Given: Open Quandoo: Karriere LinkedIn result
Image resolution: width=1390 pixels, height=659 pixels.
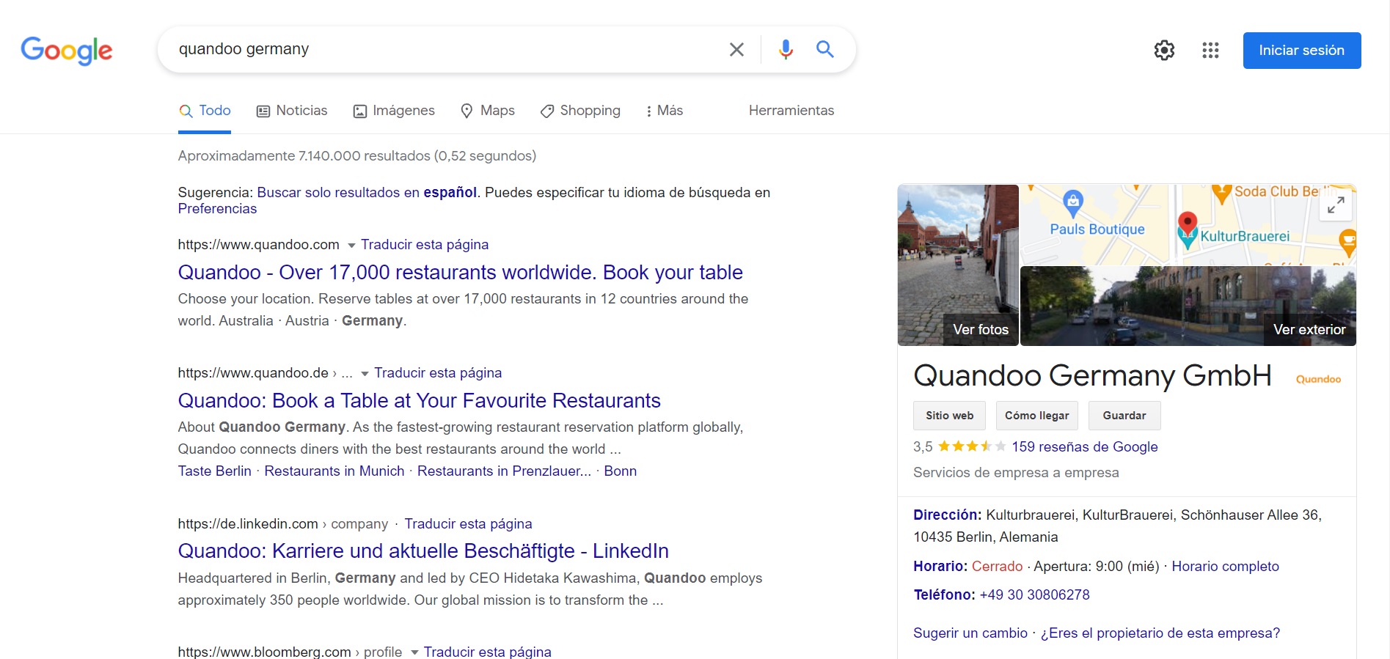Looking at the screenshot, I should click(x=423, y=551).
